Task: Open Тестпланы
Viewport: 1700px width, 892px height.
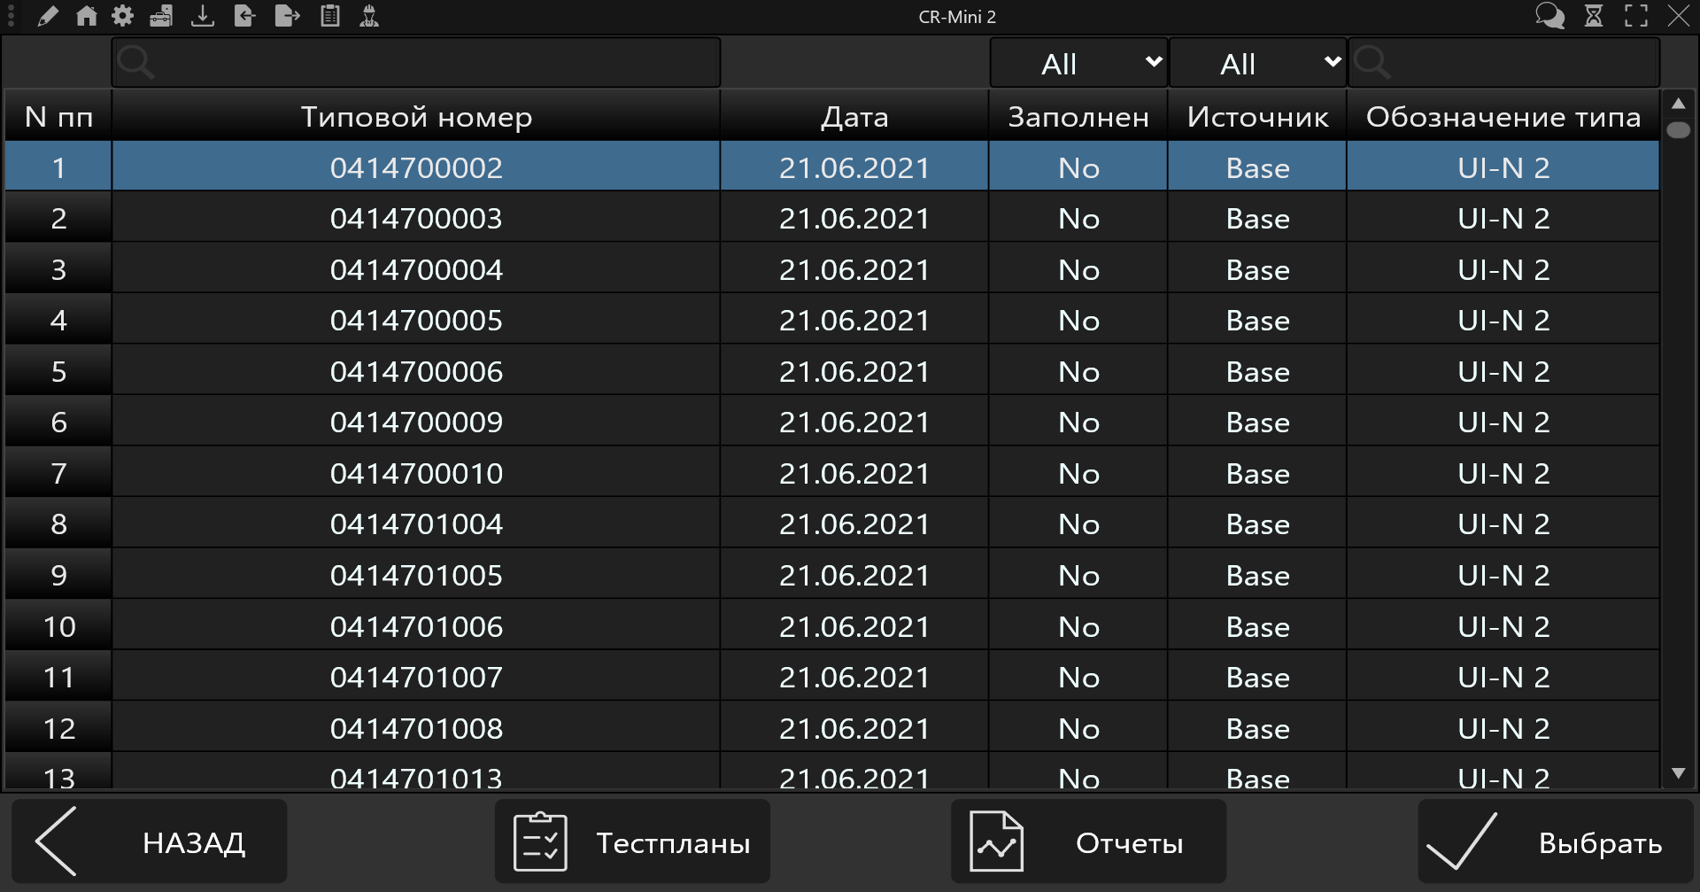Action: tap(632, 842)
